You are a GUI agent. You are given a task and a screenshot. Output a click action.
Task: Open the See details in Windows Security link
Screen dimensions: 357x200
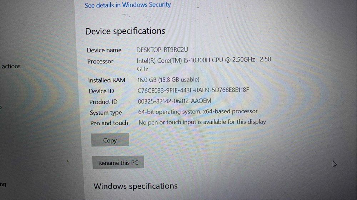pyautogui.click(x=128, y=5)
